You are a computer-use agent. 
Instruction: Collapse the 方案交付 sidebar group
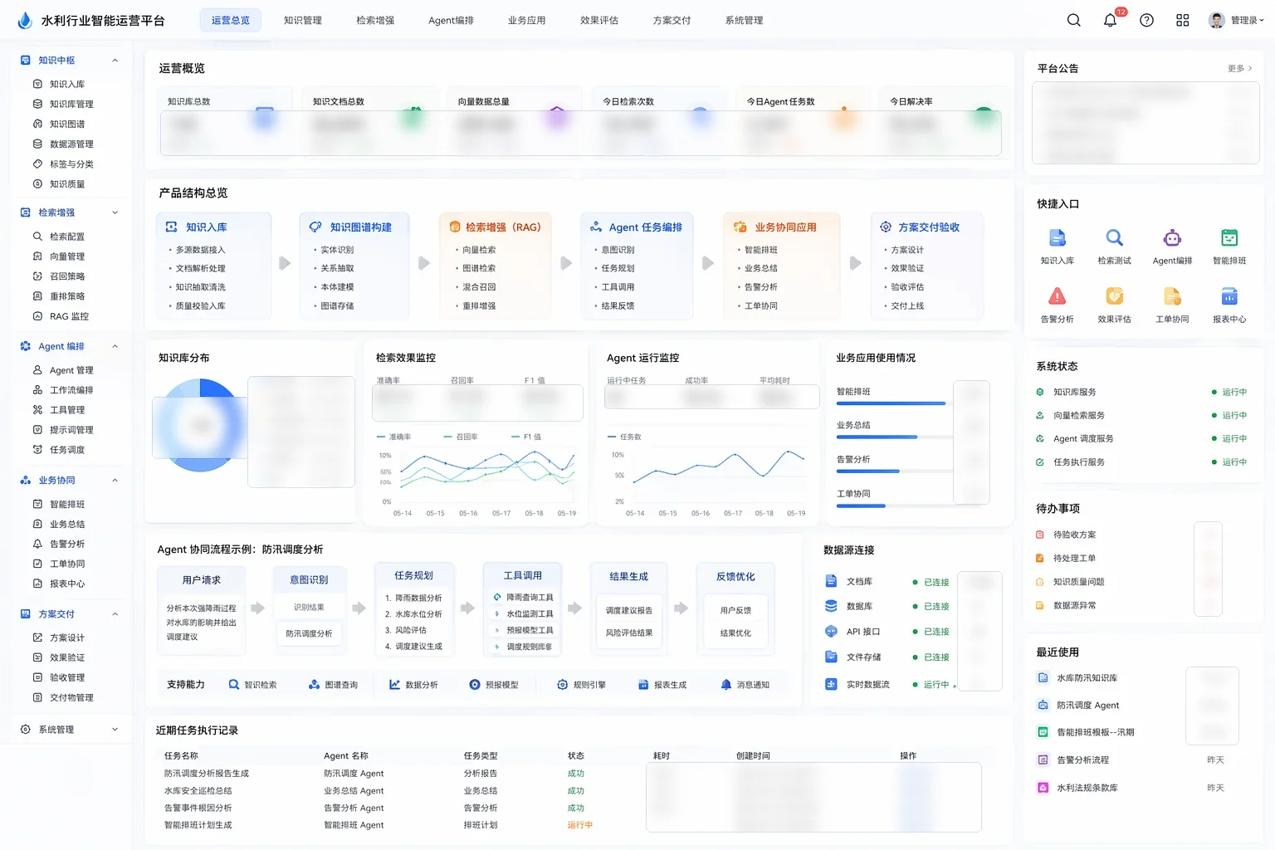coord(115,614)
